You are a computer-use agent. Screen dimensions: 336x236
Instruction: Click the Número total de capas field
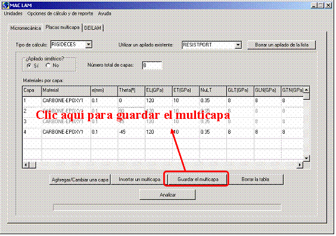click(x=152, y=65)
